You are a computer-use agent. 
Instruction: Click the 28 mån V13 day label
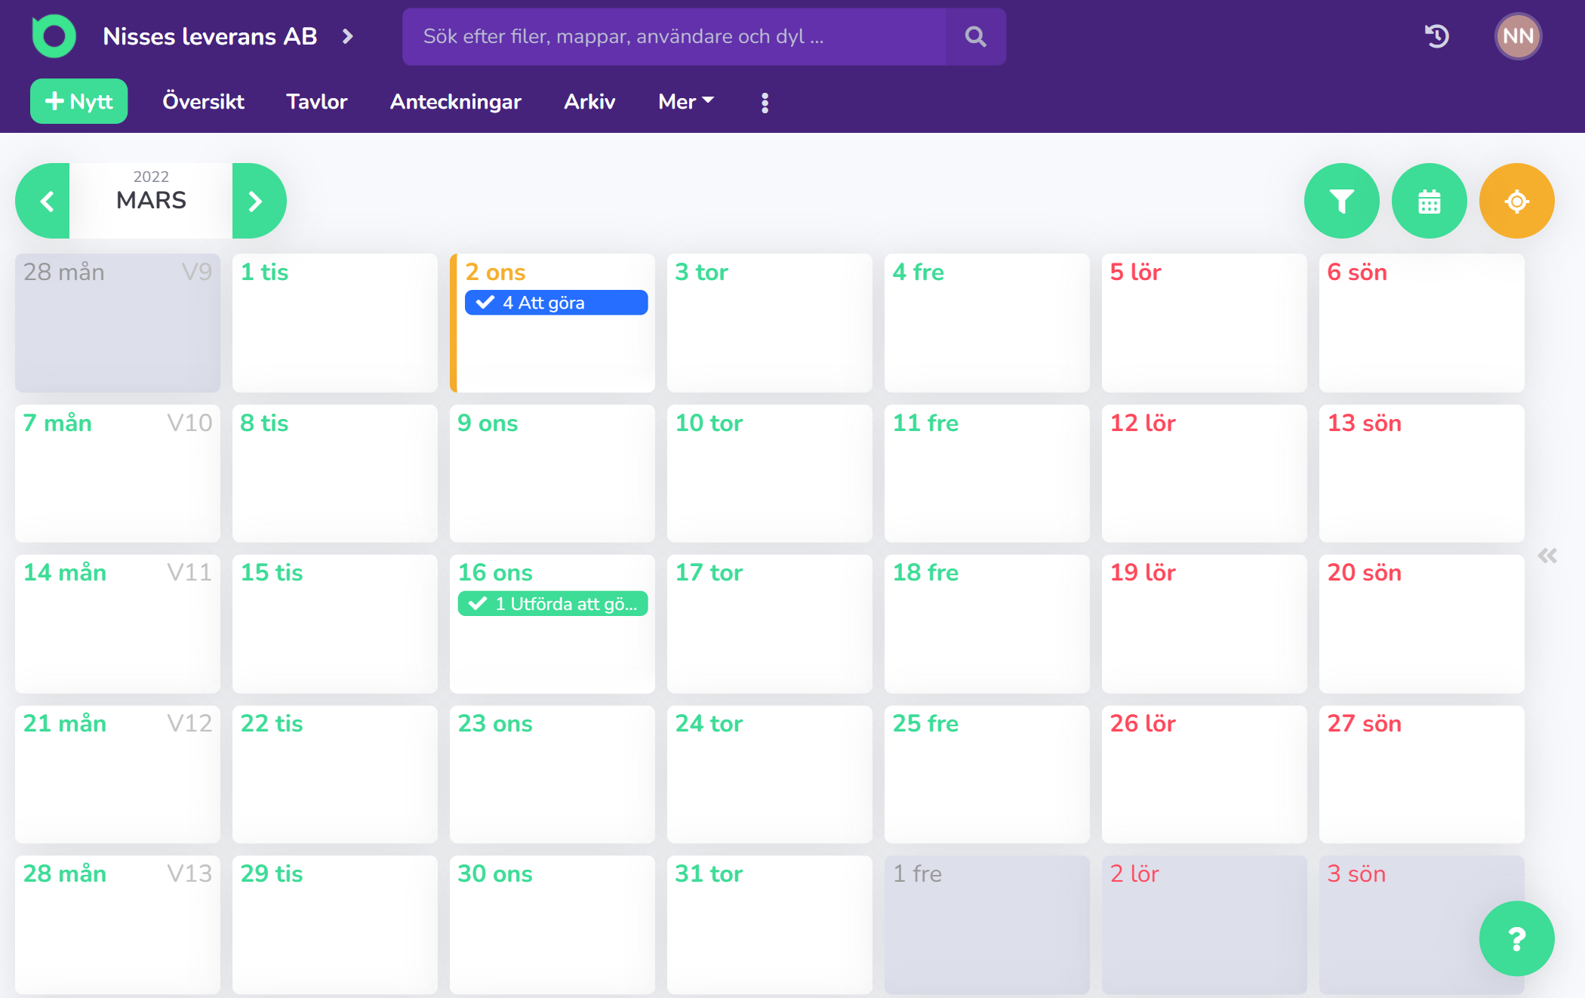click(x=65, y=873)
